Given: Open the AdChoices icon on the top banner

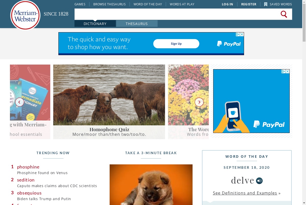Looking at the screenshot, I should [x=238, y=34].
